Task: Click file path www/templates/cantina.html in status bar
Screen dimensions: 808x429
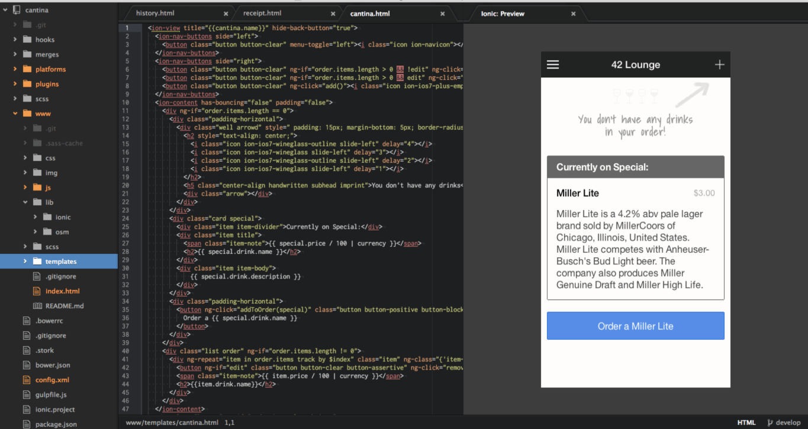Action: tap(172, 422)
